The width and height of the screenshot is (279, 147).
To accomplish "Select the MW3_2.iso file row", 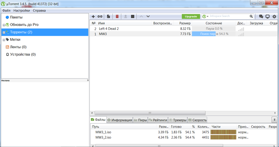I will [184, 137].
